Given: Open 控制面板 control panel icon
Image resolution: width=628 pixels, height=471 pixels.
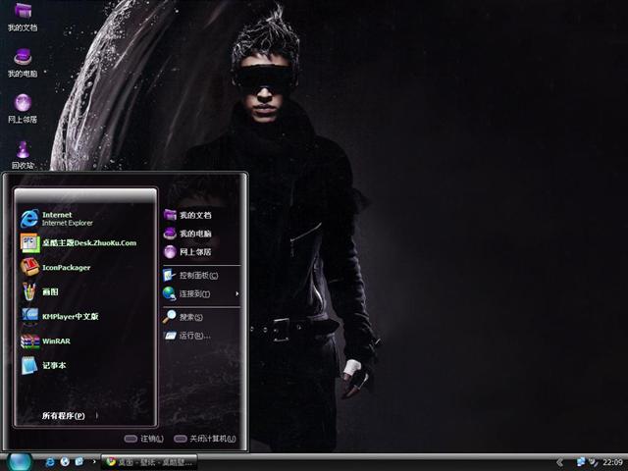Looking at the screenshot, I should point(169,275).
